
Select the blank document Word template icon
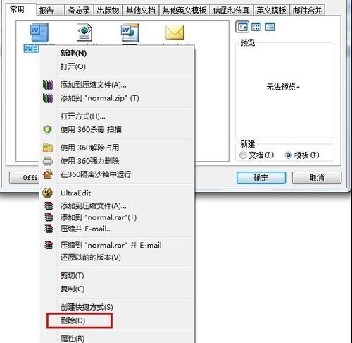coord(39,32)
